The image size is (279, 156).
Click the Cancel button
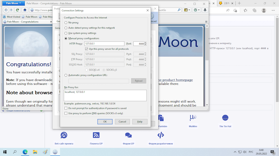click(122, 122)
